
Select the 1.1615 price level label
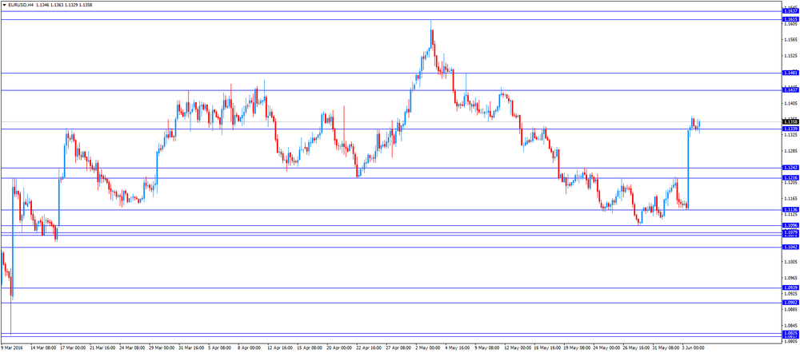tap(790, 19)
